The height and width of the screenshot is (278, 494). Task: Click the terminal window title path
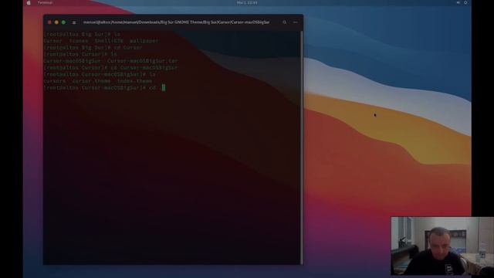[x=176, y=22]
